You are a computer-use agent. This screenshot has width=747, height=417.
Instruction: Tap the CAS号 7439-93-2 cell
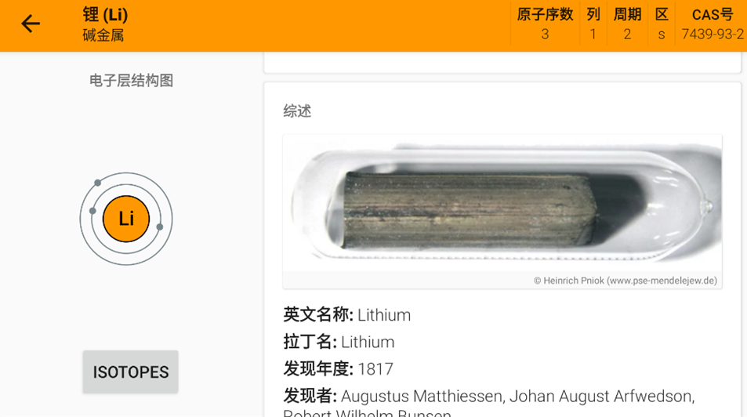(x=712, y=24)
